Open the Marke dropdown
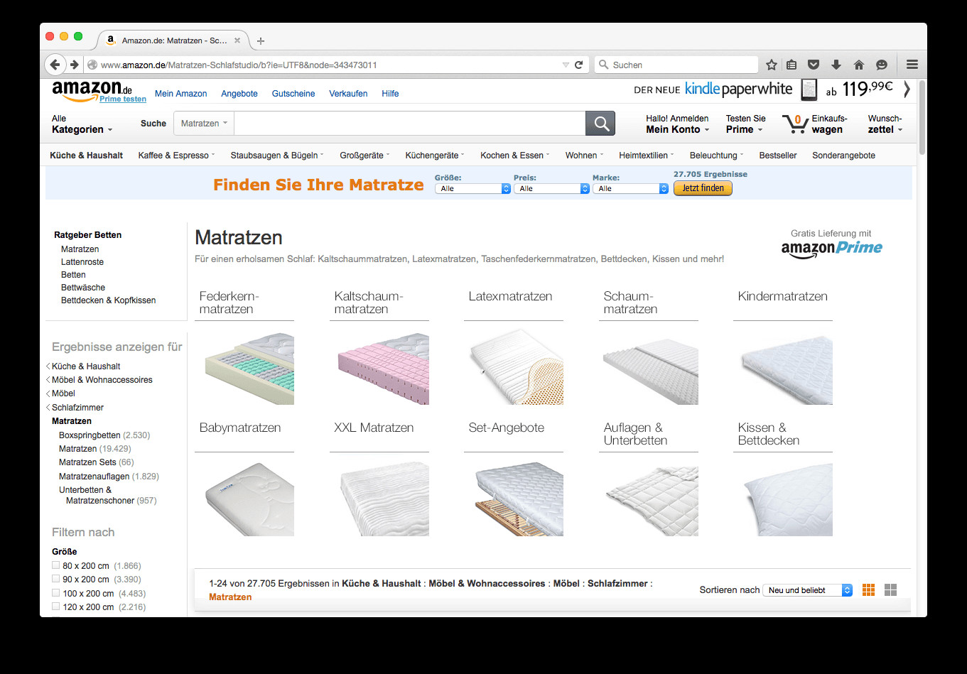This screenshot has height=674, width=967. tap(630, 189)
